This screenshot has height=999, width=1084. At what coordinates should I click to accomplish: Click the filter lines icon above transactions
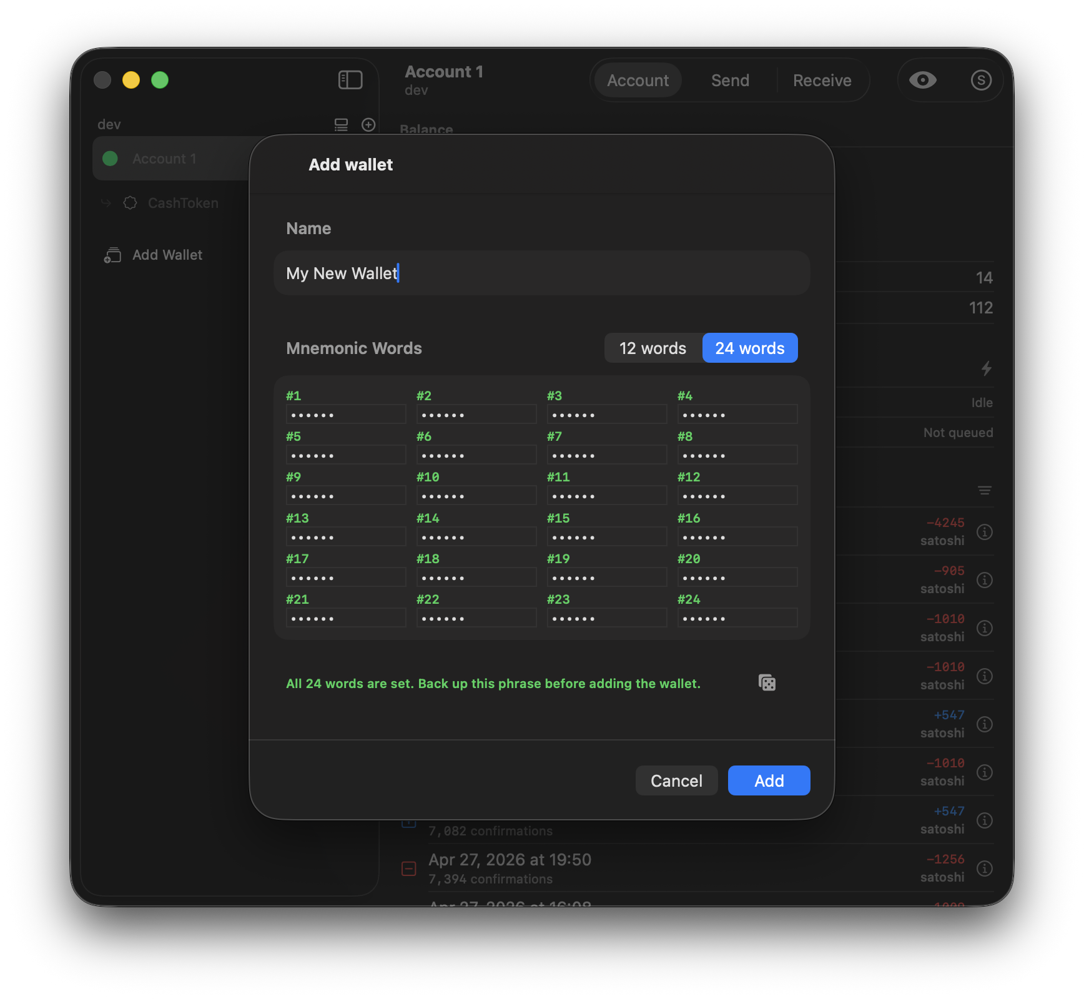985,491
